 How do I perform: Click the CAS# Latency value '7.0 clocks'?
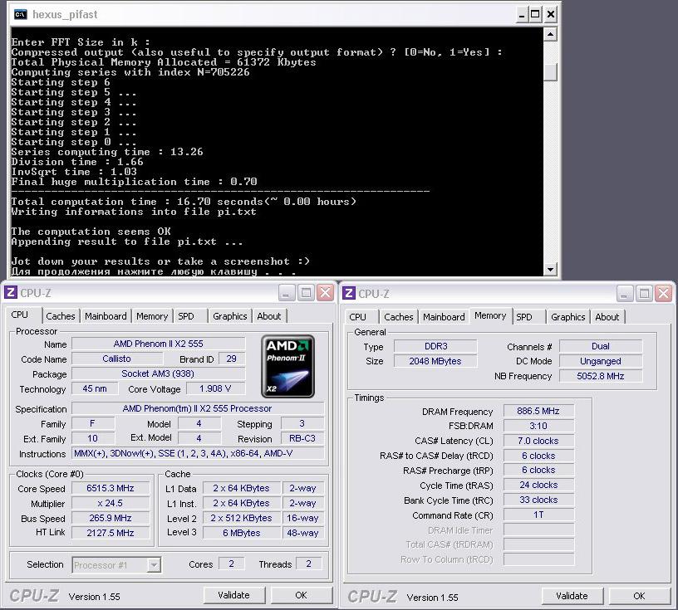538,441
